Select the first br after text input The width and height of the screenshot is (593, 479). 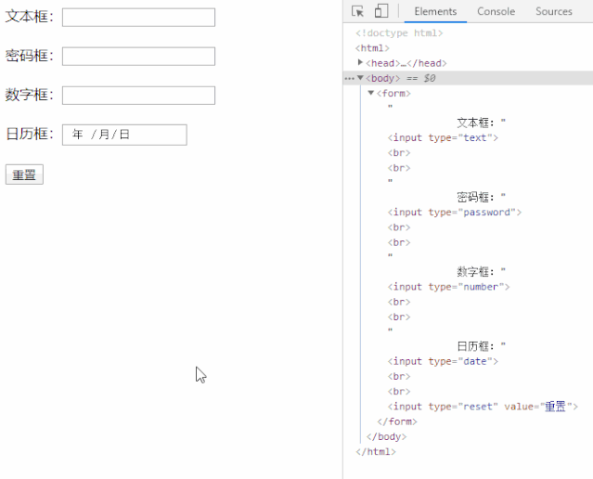coord(399,153)
